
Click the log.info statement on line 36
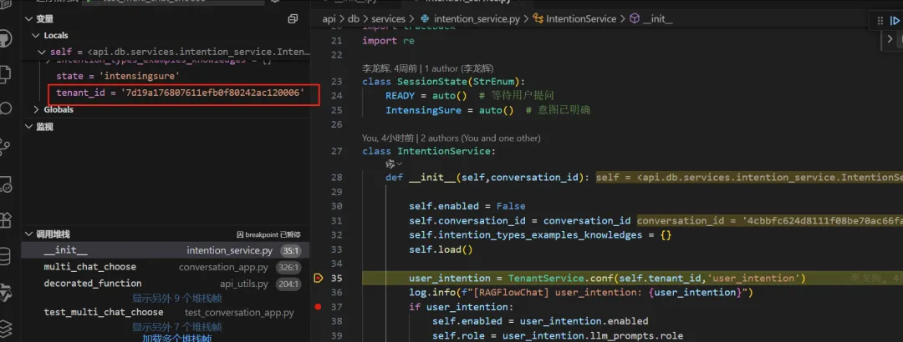point(581,293)
